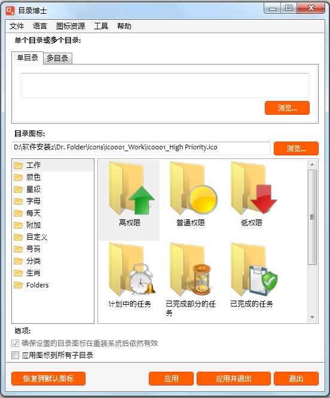Open the 语言 menu

coord(40,26)
